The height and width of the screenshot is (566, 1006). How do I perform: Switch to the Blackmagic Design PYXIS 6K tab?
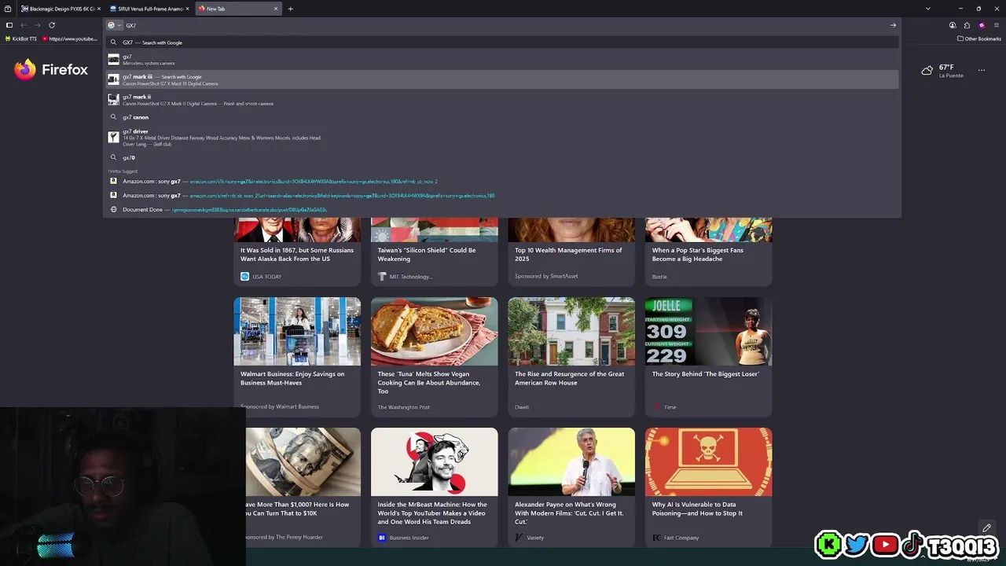(x=59, y=9)
